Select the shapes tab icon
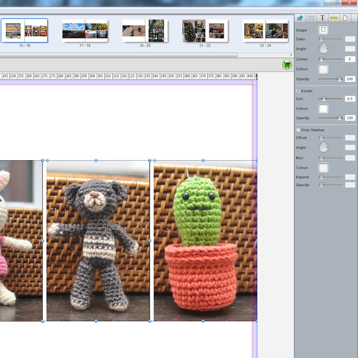Screen dimensions: 358x358 300,18
